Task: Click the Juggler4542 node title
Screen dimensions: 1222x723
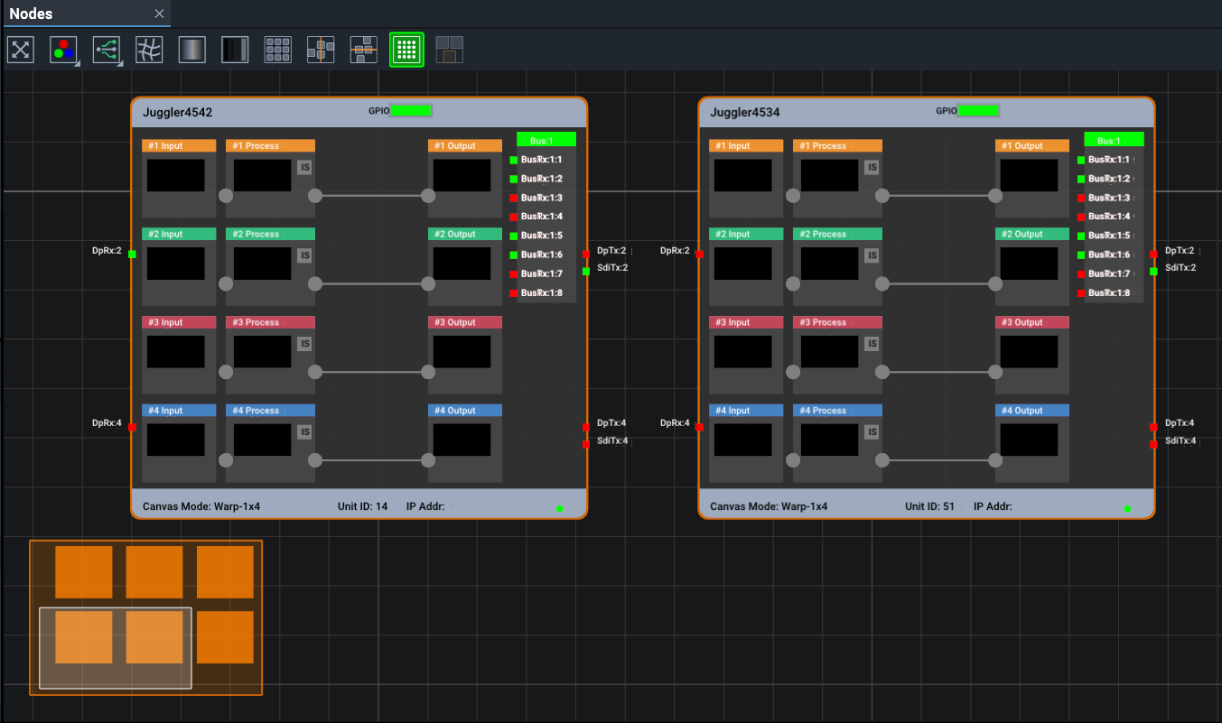Action: (178, 113)
